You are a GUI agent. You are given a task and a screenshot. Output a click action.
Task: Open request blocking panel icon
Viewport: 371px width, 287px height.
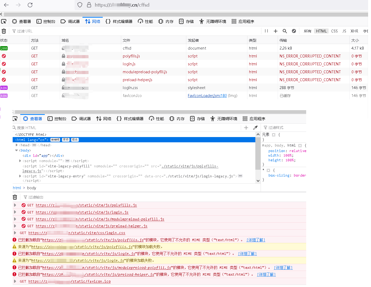[294, 31]
